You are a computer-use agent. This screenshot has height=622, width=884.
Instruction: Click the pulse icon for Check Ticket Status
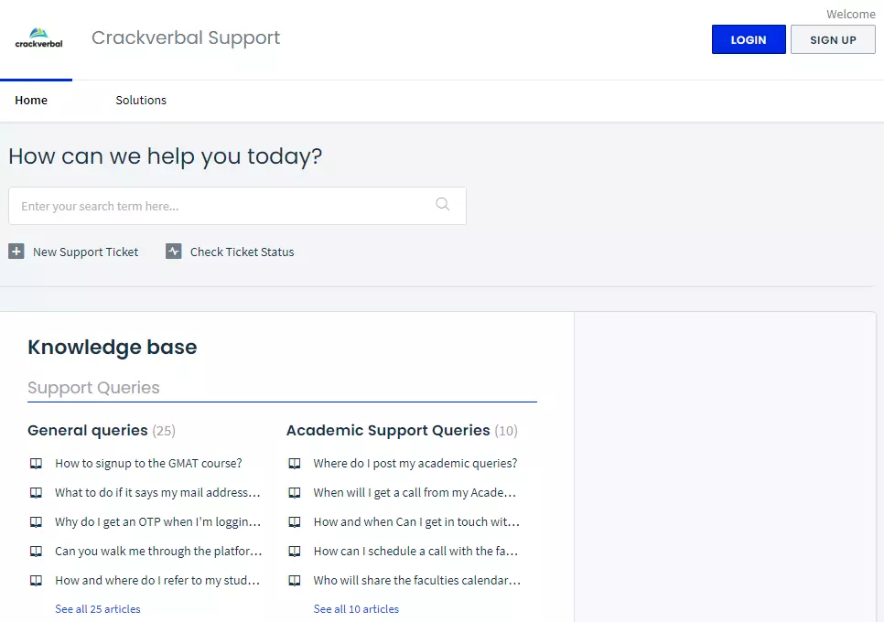coord(174,252)
